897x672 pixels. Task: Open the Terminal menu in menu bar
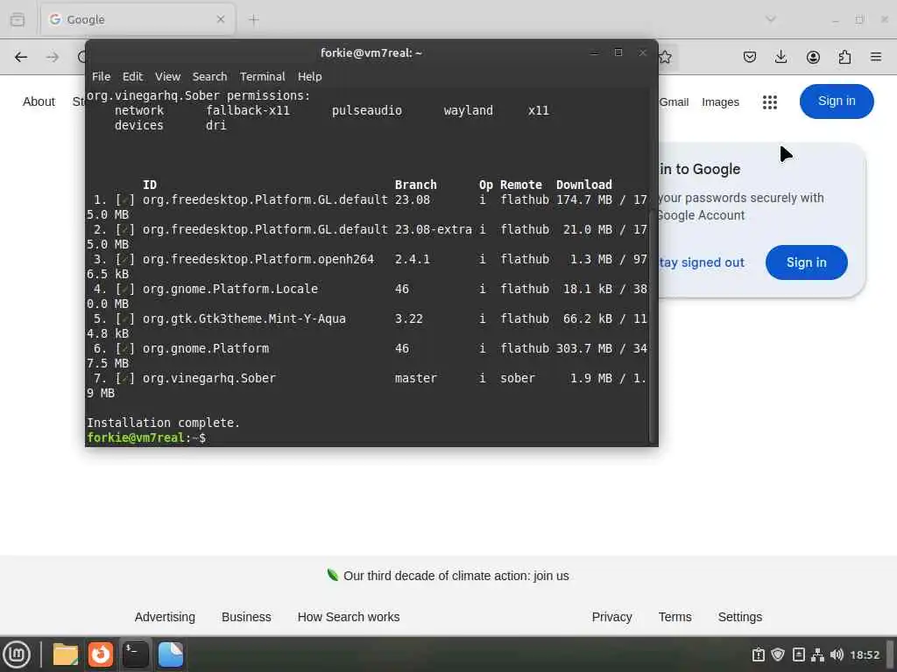[x=262, y=77]
